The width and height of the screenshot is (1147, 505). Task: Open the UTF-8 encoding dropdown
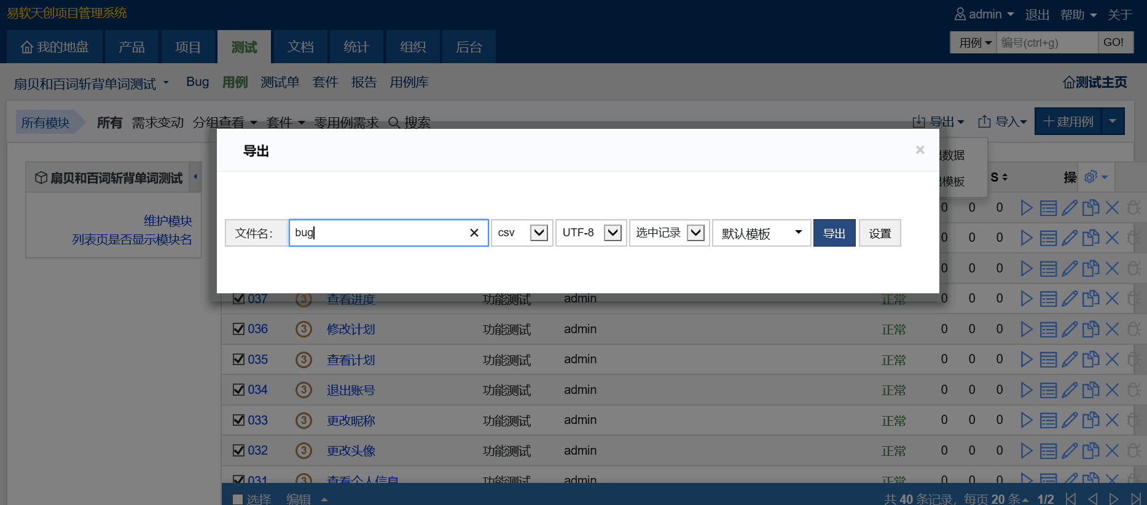[x=591, y=233]
